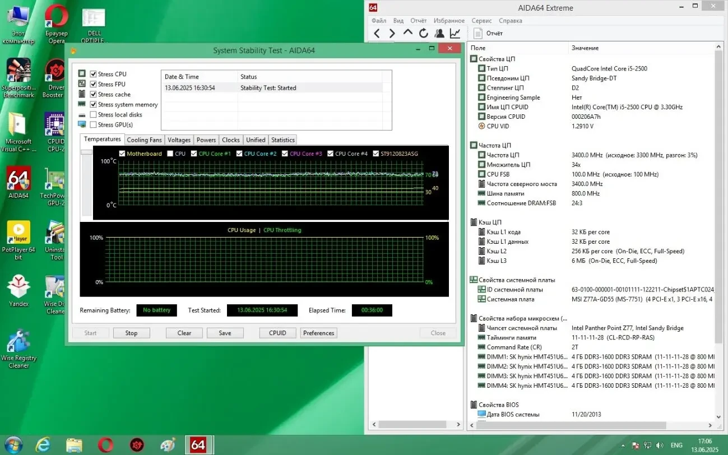Enable the Stress local disks checkbox
Viewport: 728px width, 455px height.
click(94, 114)
